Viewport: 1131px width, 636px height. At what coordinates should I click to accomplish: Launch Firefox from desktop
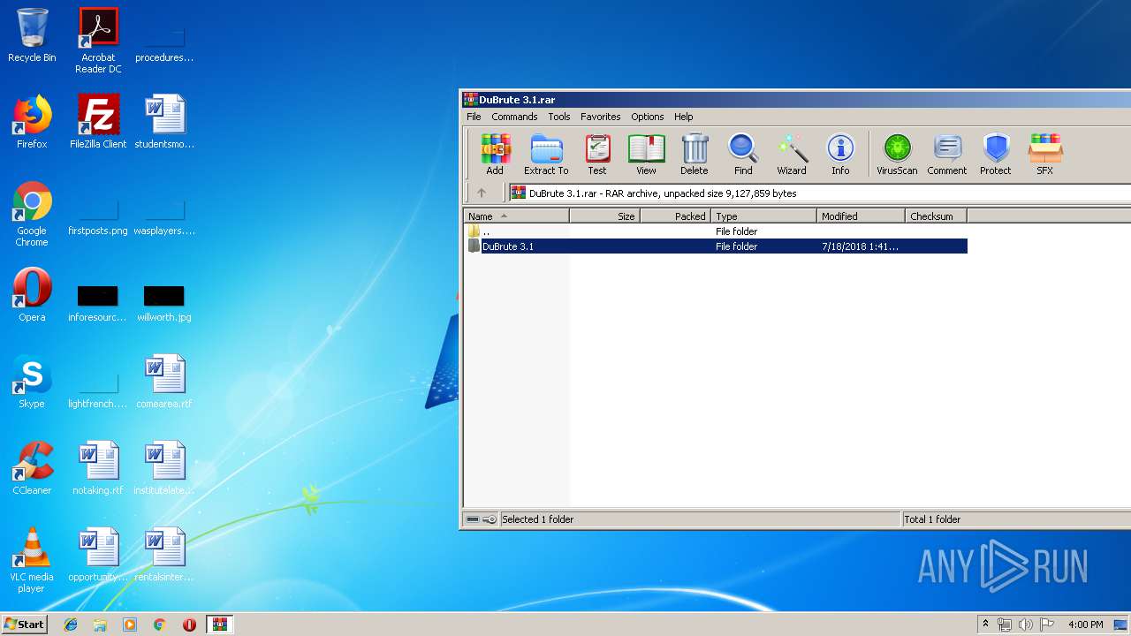tap(32, 122)
